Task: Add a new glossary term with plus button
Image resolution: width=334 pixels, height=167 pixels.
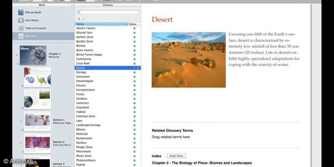Action: tap(79, 19)
